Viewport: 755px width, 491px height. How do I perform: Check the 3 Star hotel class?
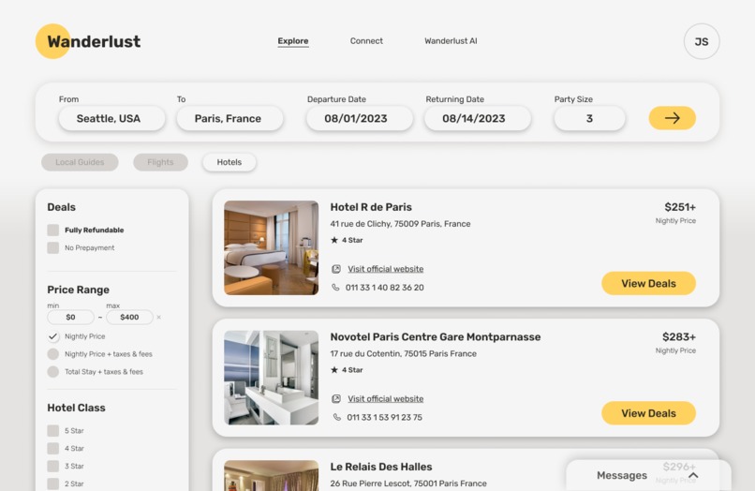point(53,466)
